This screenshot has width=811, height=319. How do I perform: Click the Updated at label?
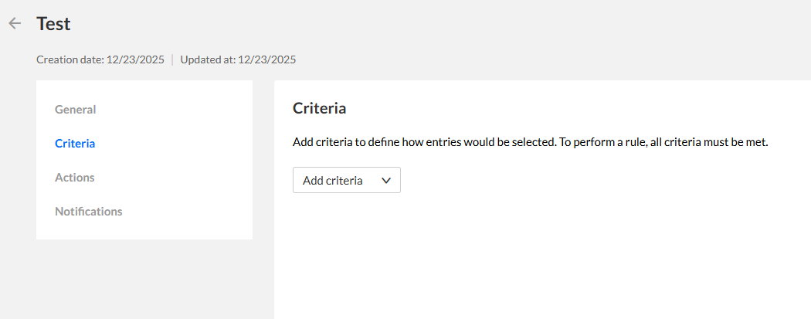207,59
